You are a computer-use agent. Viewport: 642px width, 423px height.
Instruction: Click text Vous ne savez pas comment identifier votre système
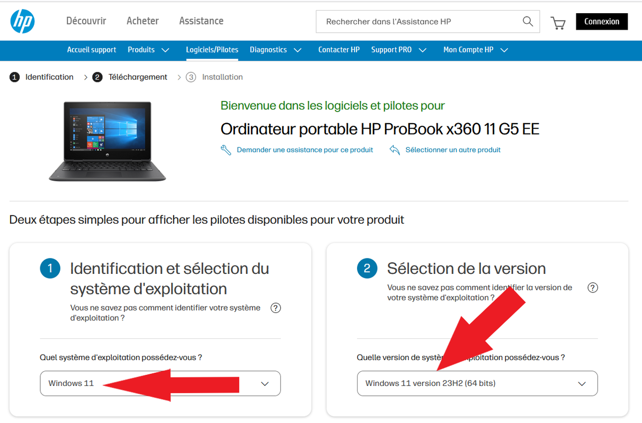pyautogui.click(x=165, y=312)
